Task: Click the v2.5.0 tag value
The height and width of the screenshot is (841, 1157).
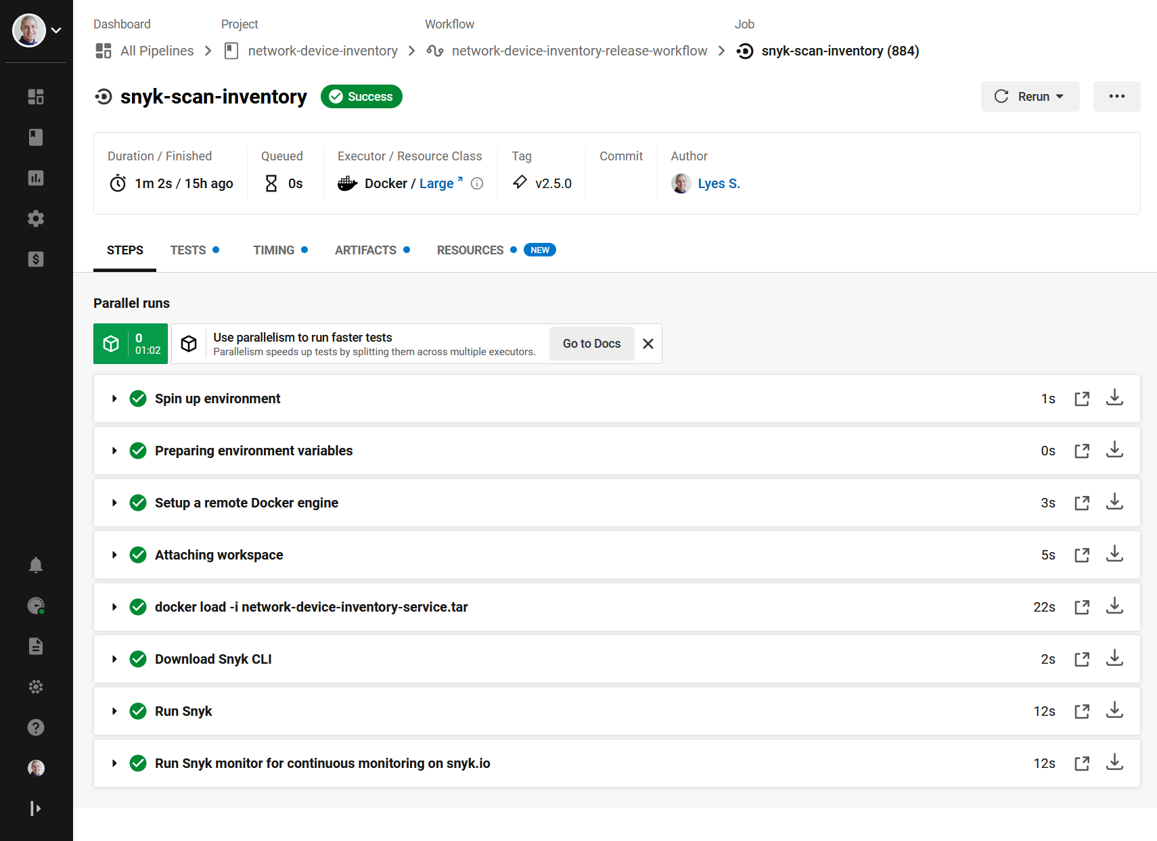Action: point(553,183)
